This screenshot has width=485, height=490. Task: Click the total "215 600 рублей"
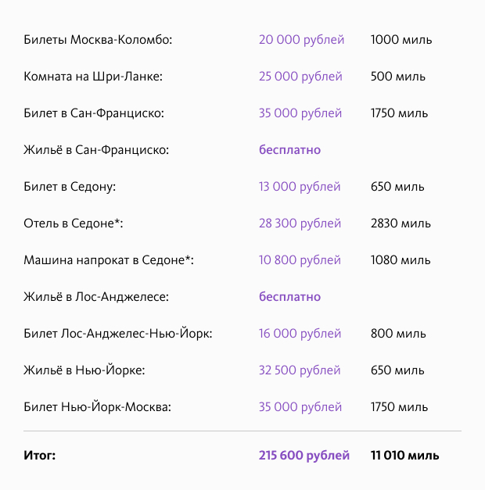tap(304, 455)
